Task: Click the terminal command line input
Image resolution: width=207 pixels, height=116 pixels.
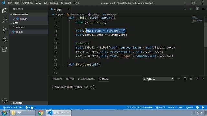Action: tap(73, 87)
